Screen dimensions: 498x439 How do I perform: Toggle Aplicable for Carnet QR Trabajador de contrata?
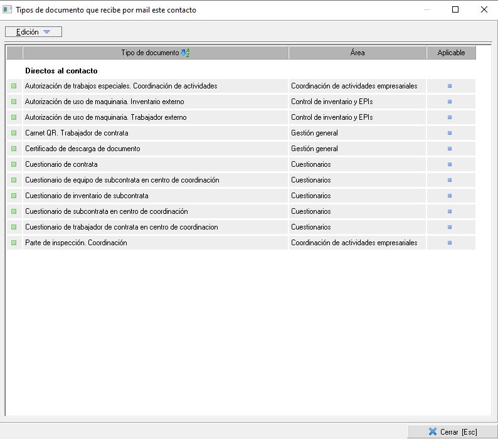(x=450, y=133)
